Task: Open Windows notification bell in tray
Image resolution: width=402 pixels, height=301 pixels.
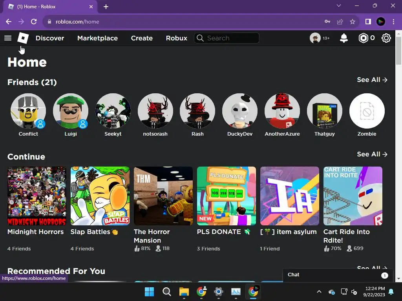Action: click(391, 292)
